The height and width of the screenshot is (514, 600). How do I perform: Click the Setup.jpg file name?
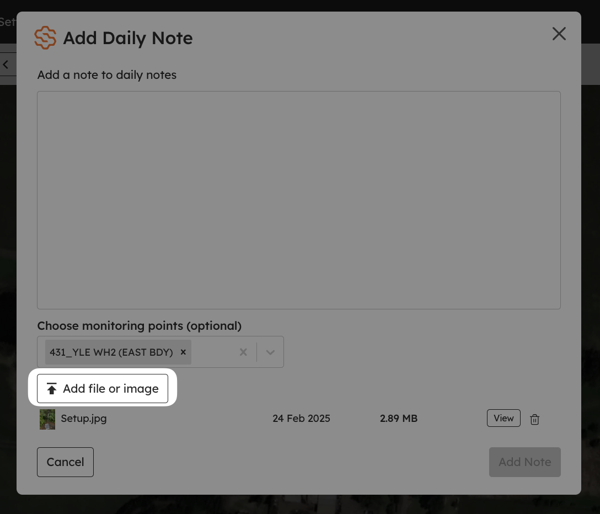point(84,419)
